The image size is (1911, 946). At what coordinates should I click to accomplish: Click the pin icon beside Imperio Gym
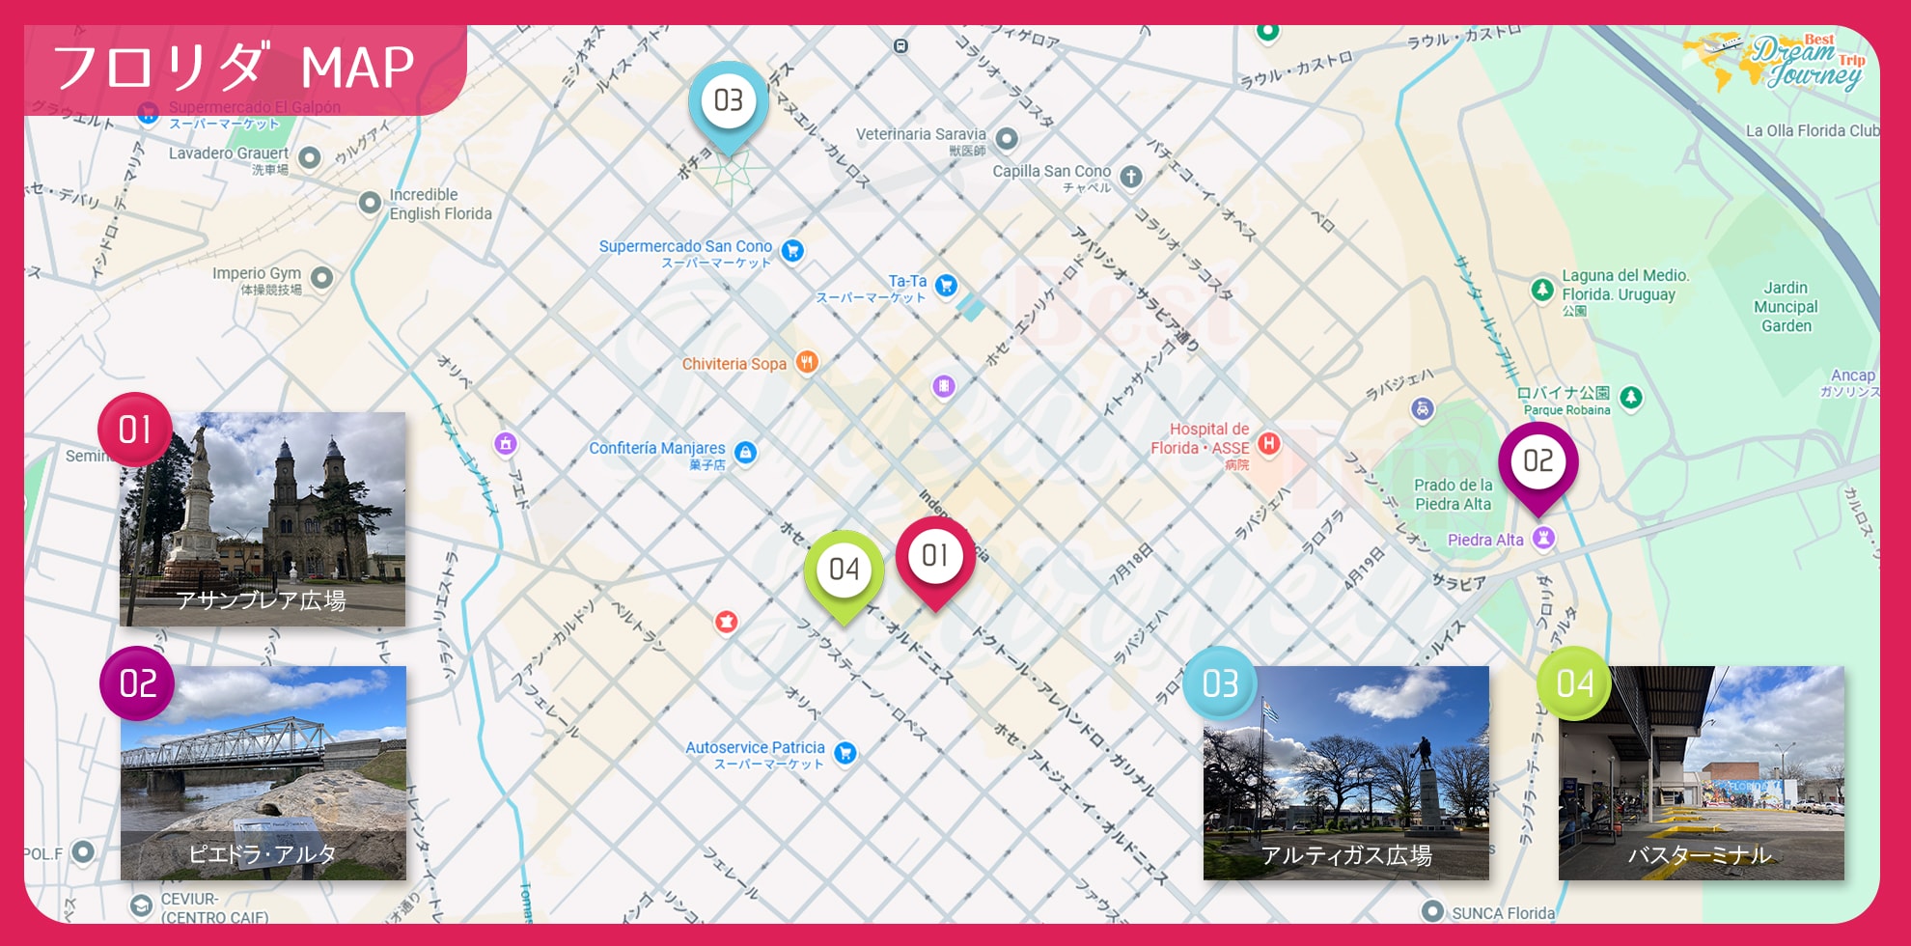tap(322, 278)
